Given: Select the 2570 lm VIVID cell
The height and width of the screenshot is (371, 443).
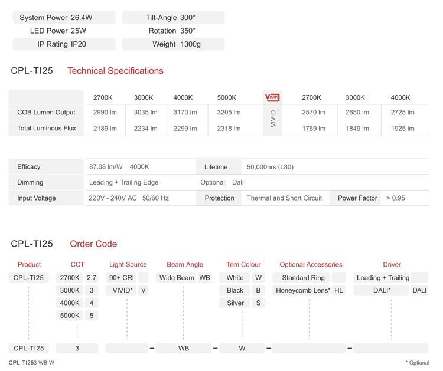Looking at the screenshot, I should pyautogui.click(x=314, y=112).
